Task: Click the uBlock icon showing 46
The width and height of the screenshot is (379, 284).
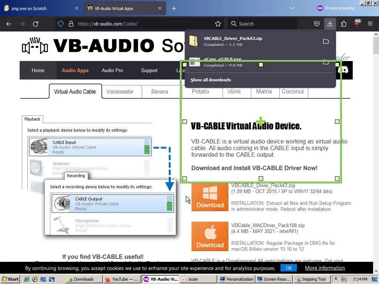Action: (x=357, y=23)
